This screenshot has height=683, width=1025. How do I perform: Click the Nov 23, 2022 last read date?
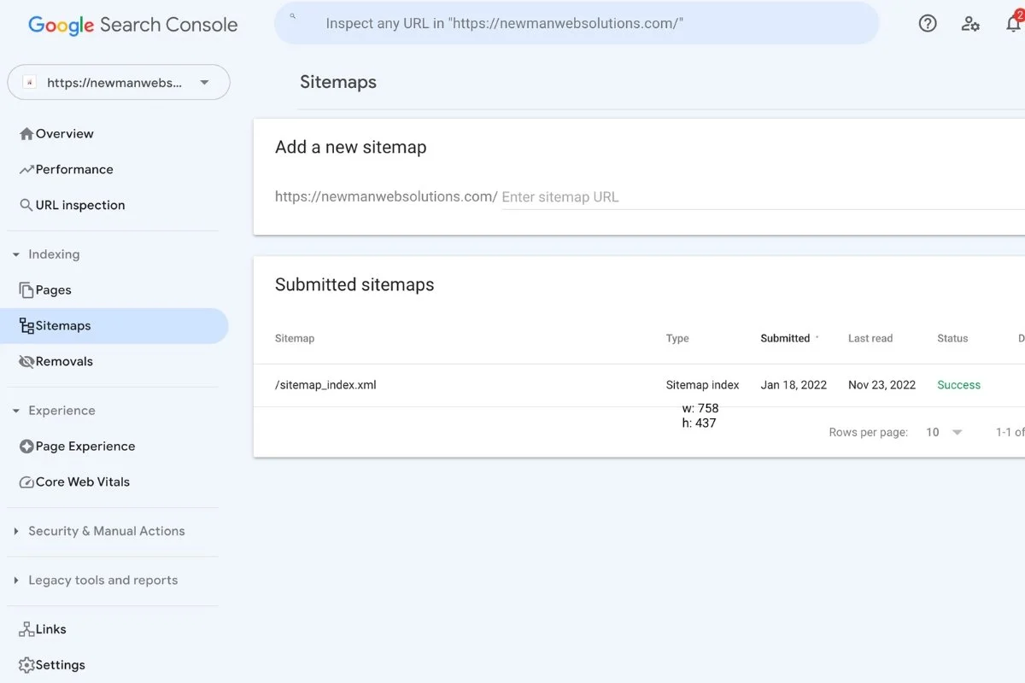[881, 385]
